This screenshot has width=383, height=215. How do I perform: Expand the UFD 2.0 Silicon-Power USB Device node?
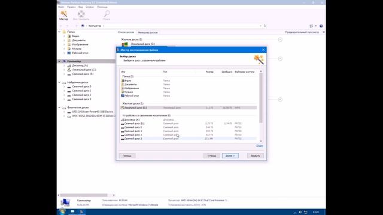tap(64, 112)
